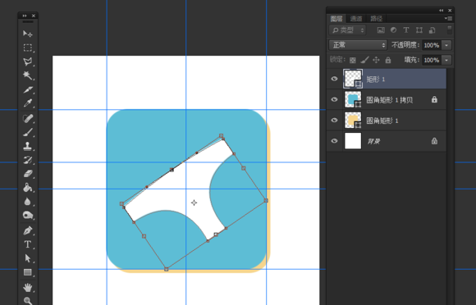This screenshot has width=476, height=305.
Task: Toggle lock position
Action: [x=376, y=60]
